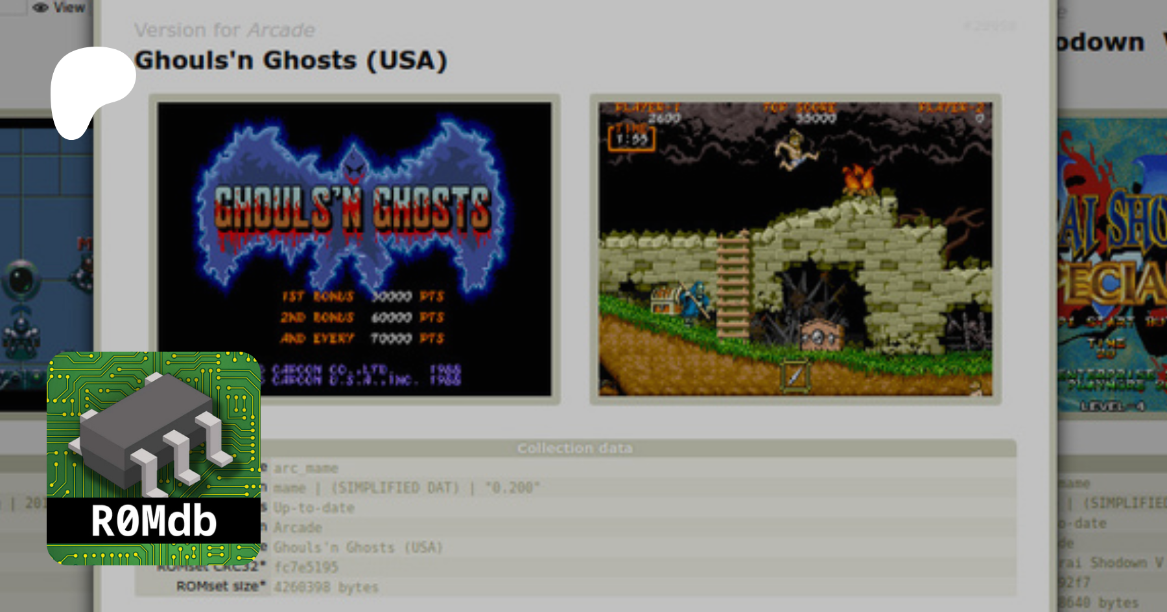
Task: Open the Ghouls'n Ghosts gameplay screenshot
Action: 795,249
